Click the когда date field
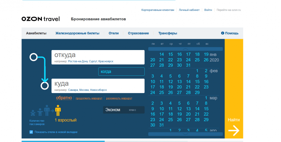This screenshot has width=281, height=142. [x=121, y=72]
